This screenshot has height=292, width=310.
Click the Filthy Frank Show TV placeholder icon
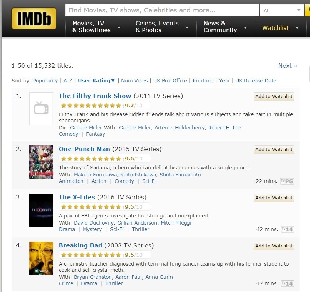coord(41,109)
